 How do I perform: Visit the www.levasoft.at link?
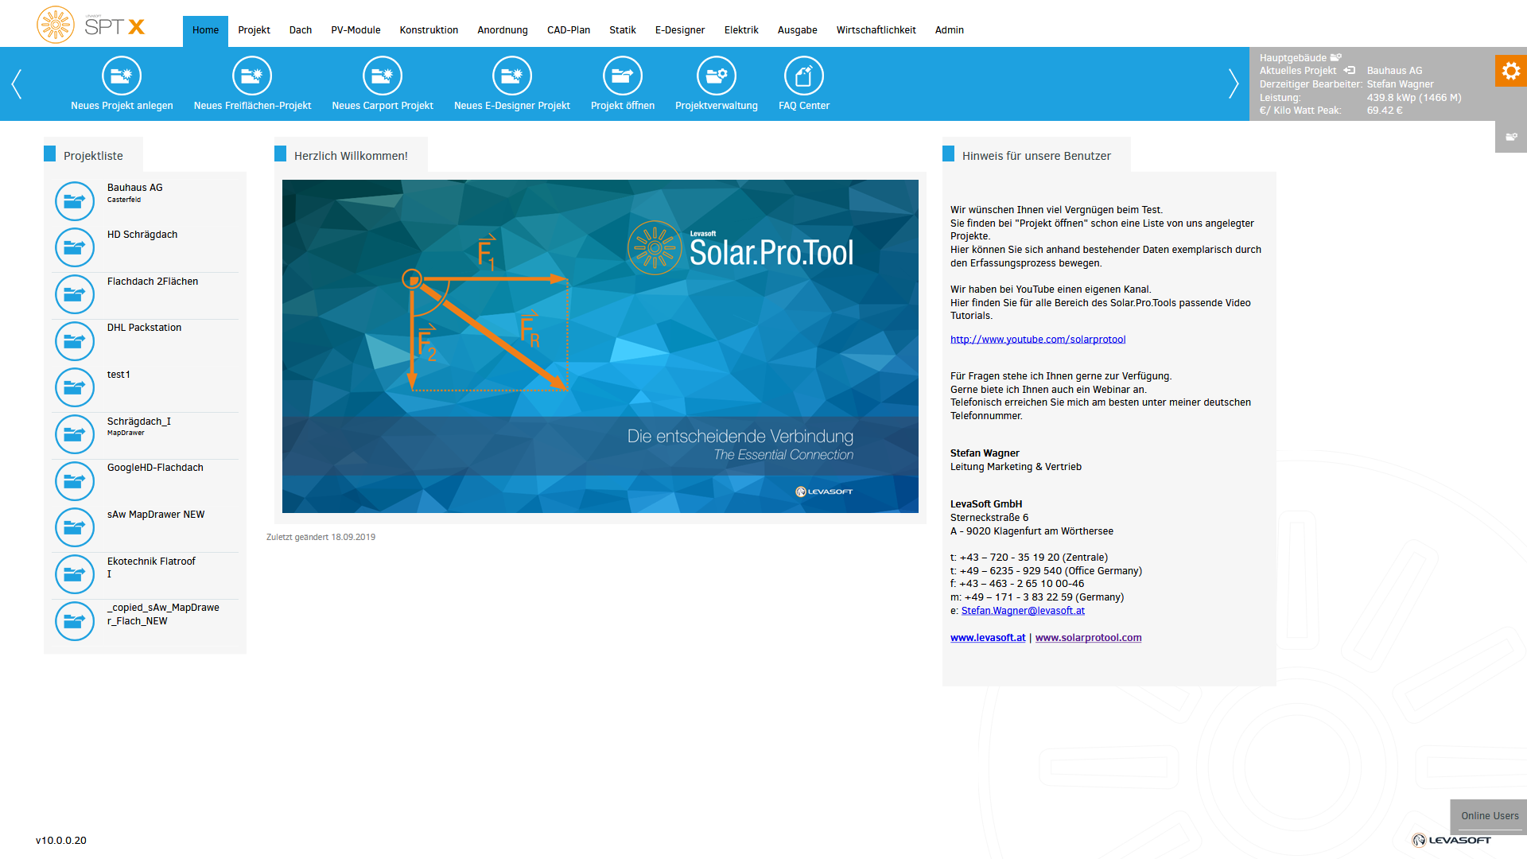click(x=988, y=638)
